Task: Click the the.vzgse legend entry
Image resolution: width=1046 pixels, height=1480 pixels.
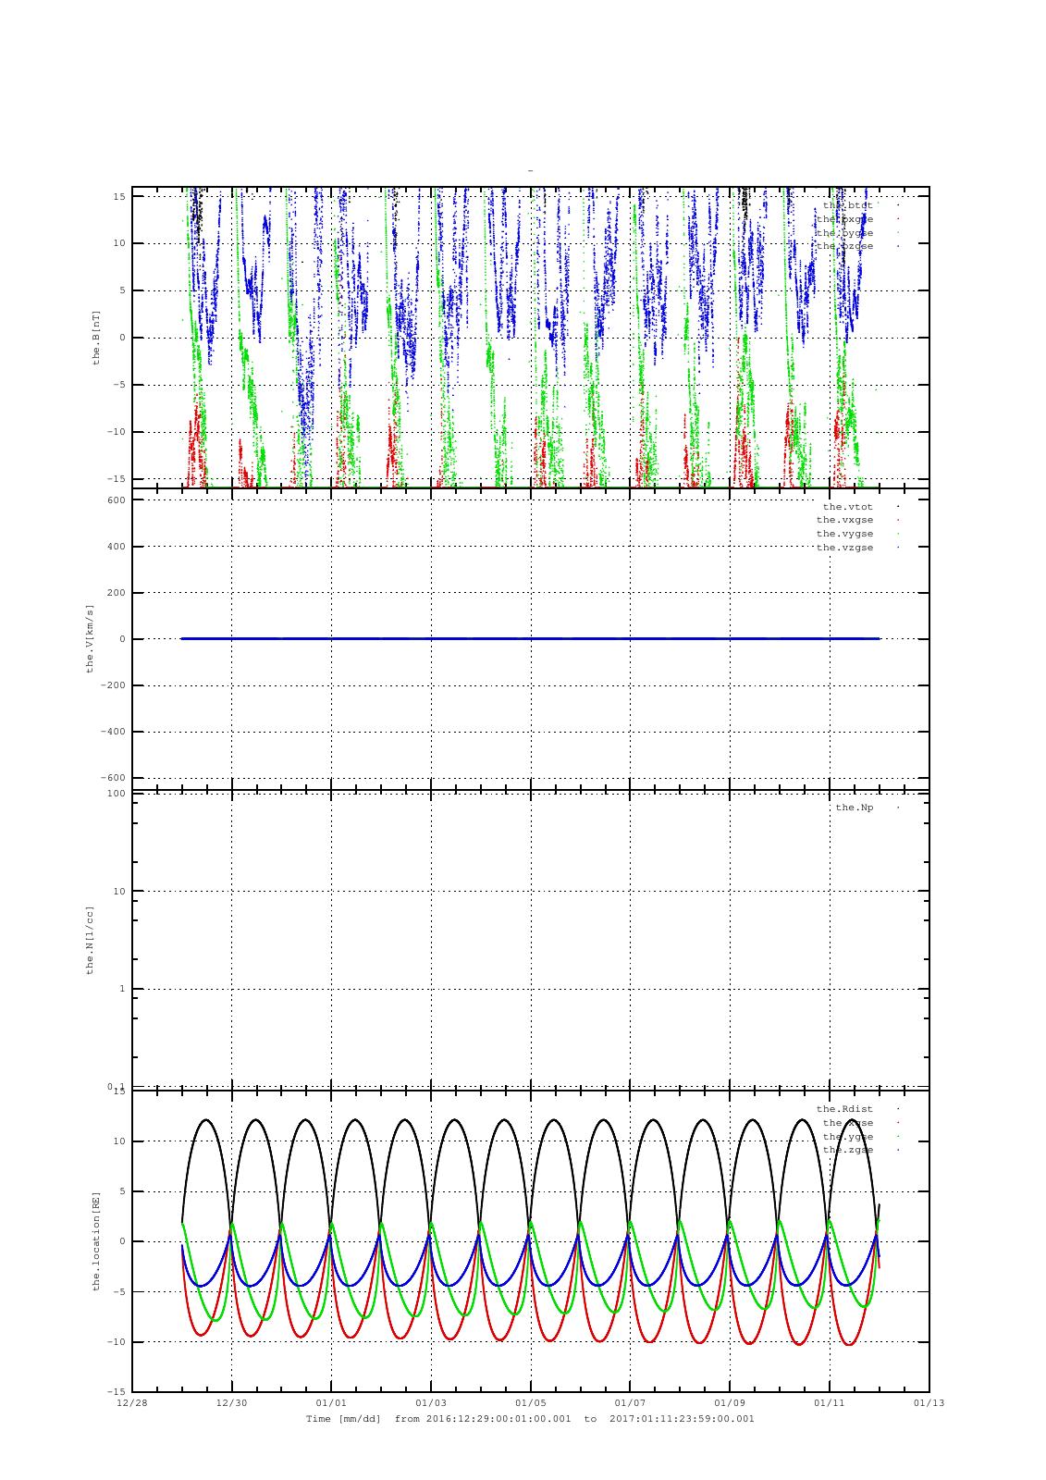Action: [x=844, y=548]
